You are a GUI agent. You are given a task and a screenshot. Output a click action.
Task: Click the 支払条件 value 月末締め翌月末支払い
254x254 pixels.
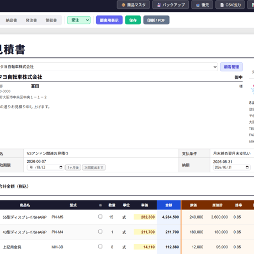232,154
